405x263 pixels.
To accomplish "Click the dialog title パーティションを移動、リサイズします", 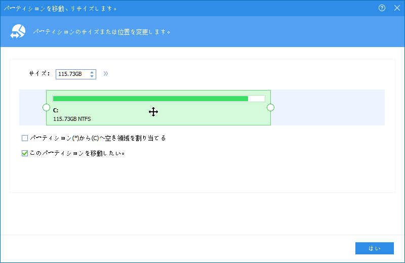I will tap(60, 9).
